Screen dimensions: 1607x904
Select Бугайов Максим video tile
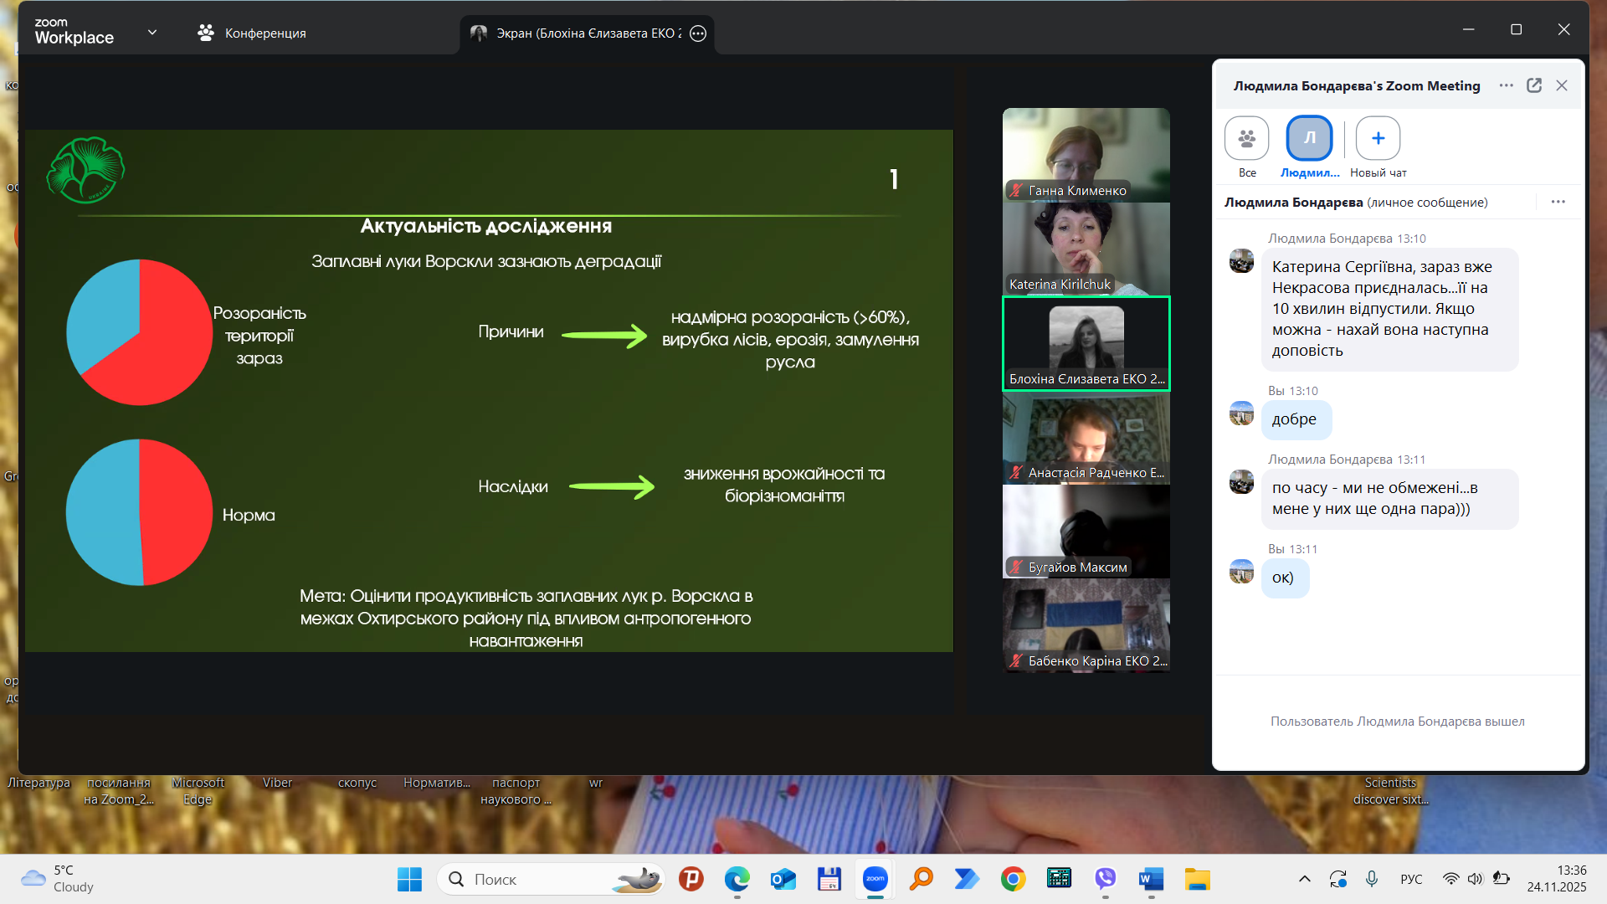(x=1086, y=532)
